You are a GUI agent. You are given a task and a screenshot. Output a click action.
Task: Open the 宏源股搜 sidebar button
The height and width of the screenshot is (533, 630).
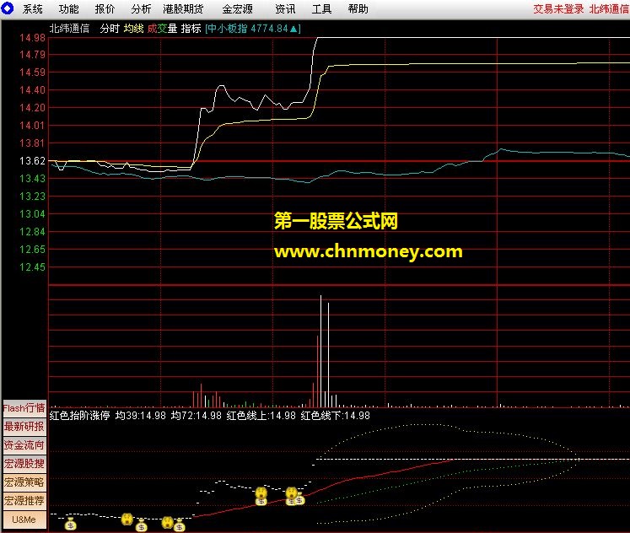[24, 464]
